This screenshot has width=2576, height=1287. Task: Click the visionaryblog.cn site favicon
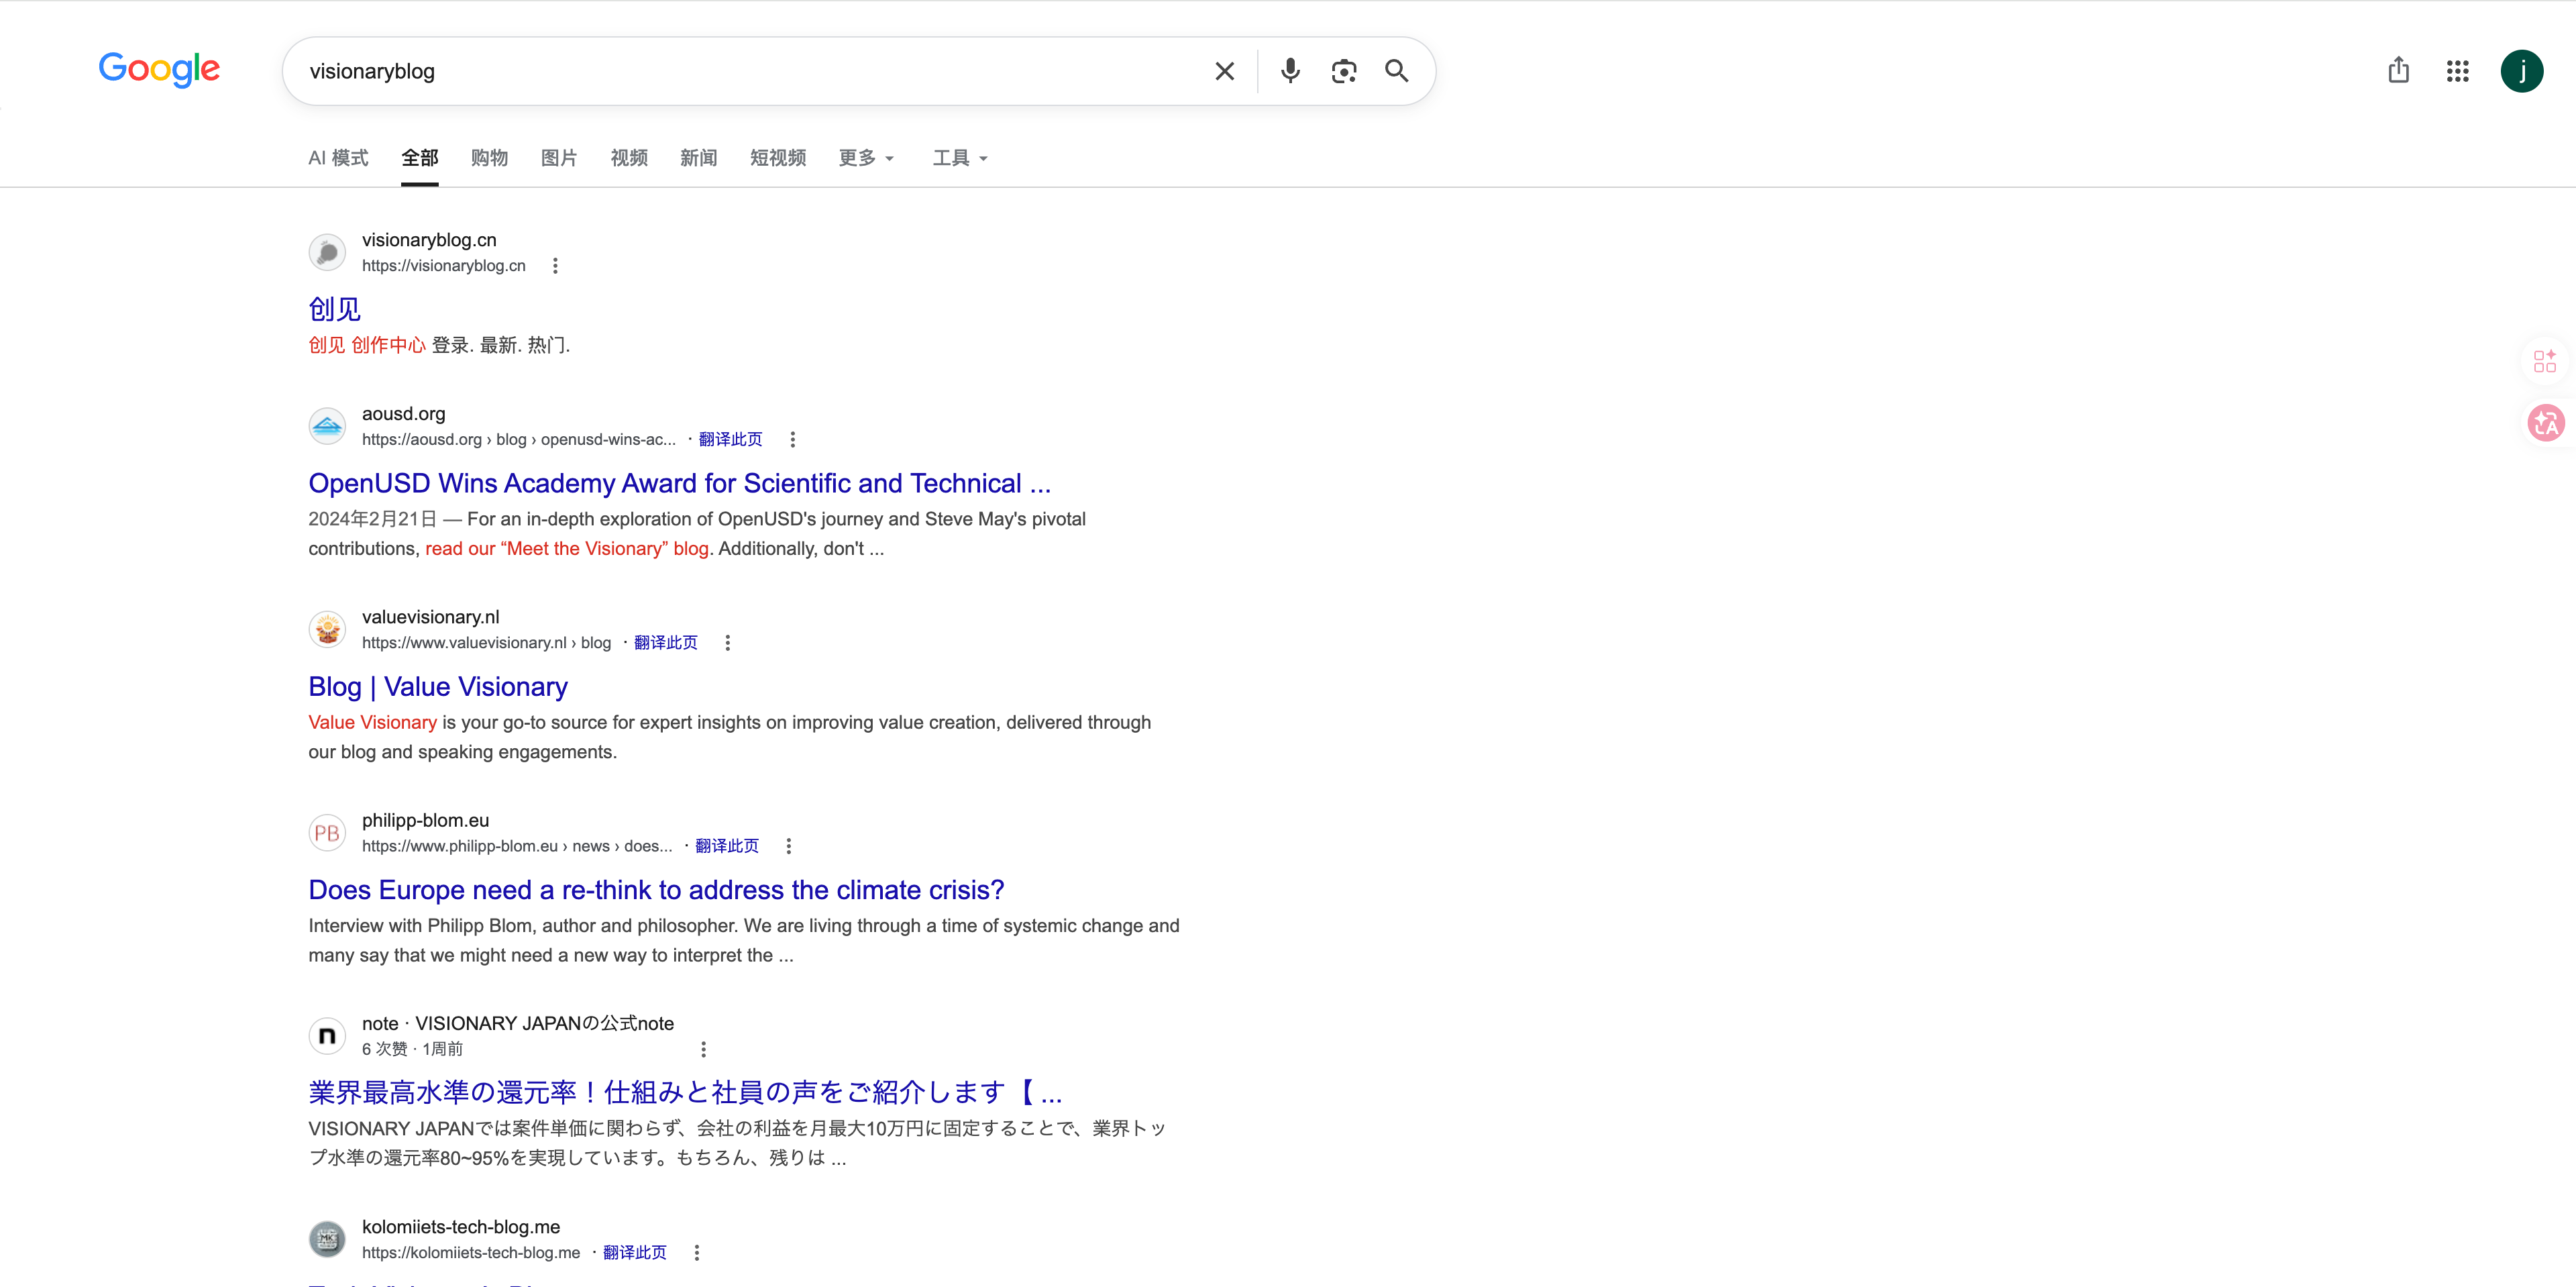click(x=327, y=253)
